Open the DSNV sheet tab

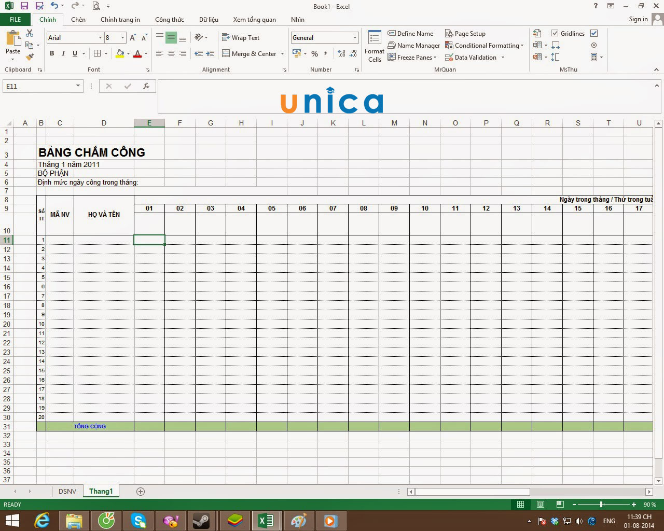point(67,491)
